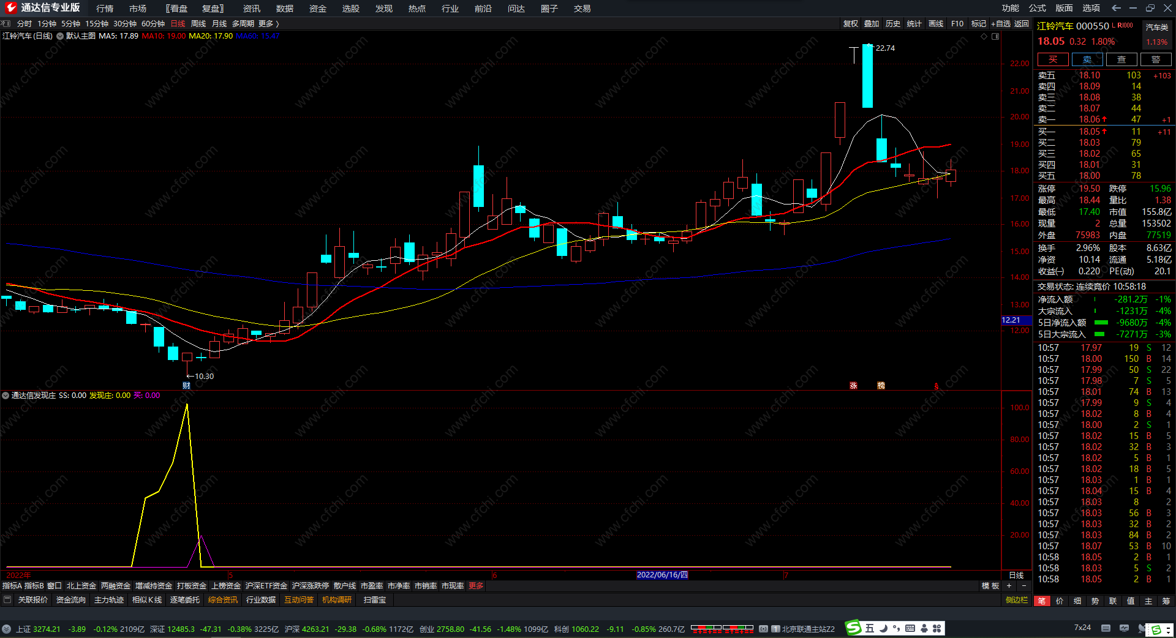This screenshot has height=638, width=1176.
Task: Click the 2022/06/16/四 date marker
Action: [x=662, y=575]
